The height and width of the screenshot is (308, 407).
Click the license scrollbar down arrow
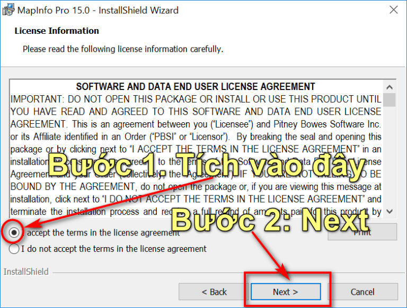coord(390,211)
